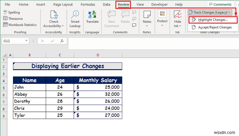This screenshot has width=239, height=136.
Task: Cancel formula bar entry (X icon)
Action: point(43,41)
